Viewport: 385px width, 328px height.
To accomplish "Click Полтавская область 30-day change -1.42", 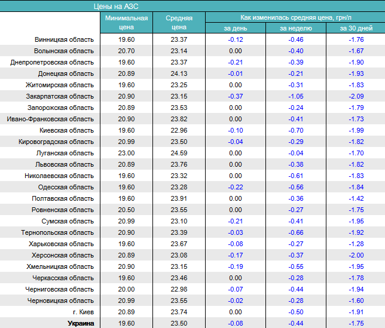I will click(x=356, y=198).
